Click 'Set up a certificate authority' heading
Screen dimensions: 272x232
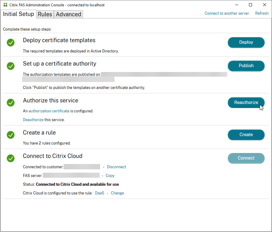click(x=59, y=64)
